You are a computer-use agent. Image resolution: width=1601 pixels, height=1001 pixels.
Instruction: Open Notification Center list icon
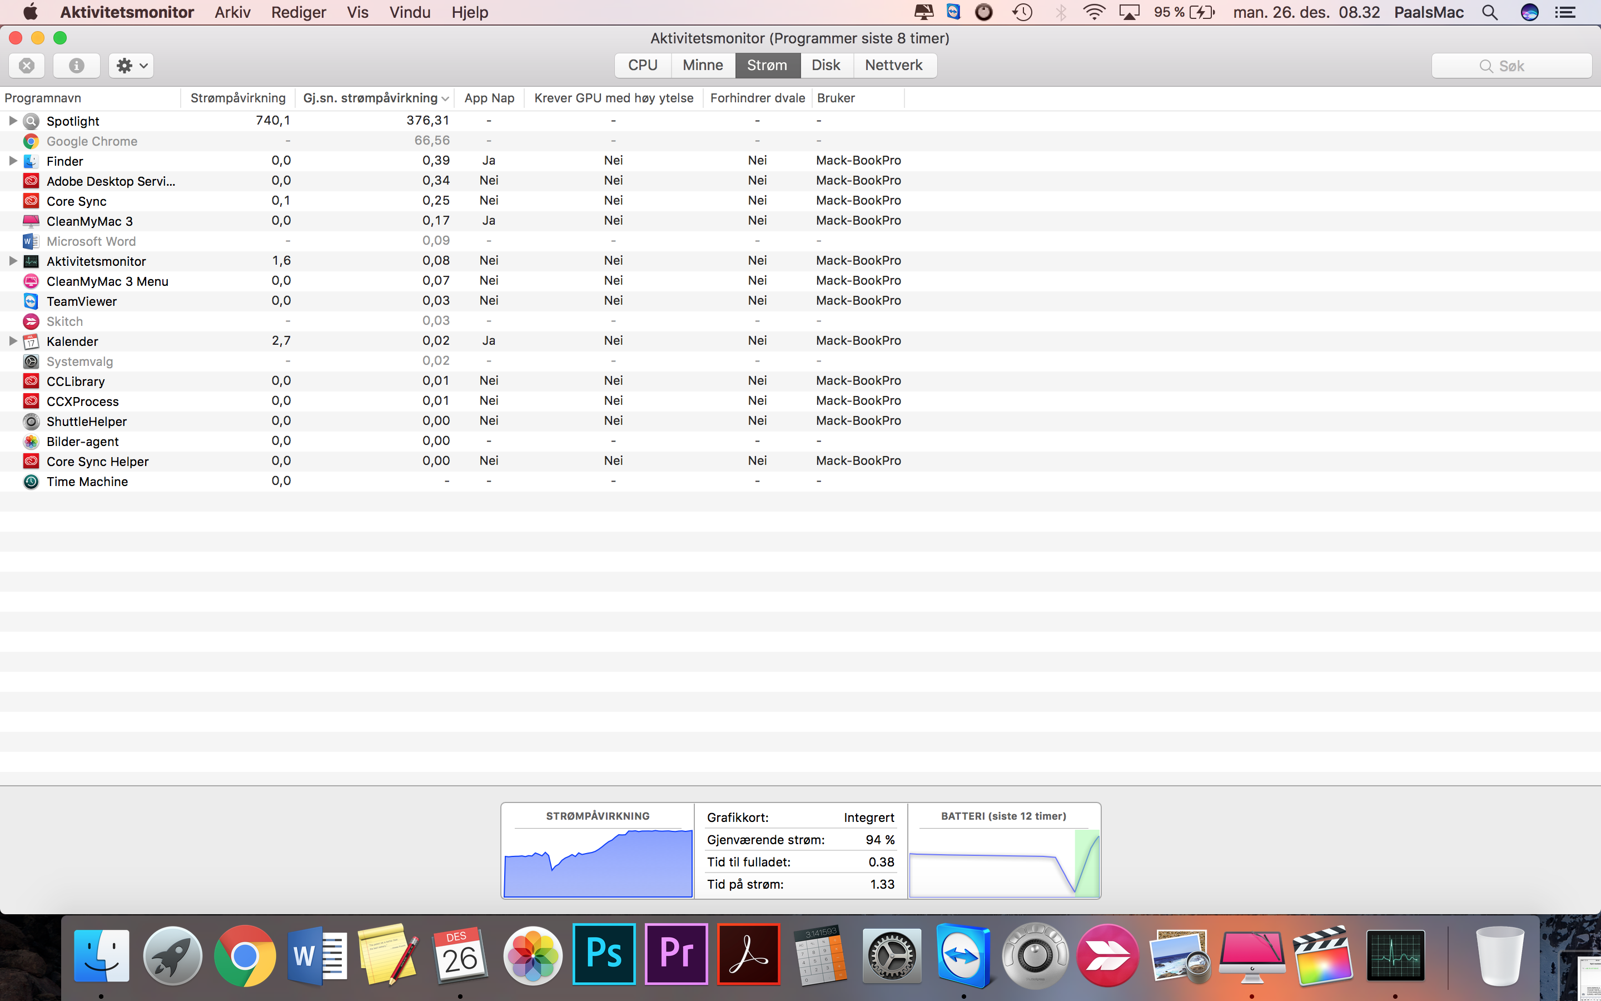pos(1565,12)
